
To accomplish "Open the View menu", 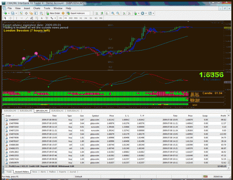I will [18, 8].
